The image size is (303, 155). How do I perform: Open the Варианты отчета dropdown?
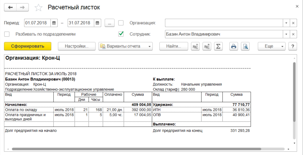point(125,46)
